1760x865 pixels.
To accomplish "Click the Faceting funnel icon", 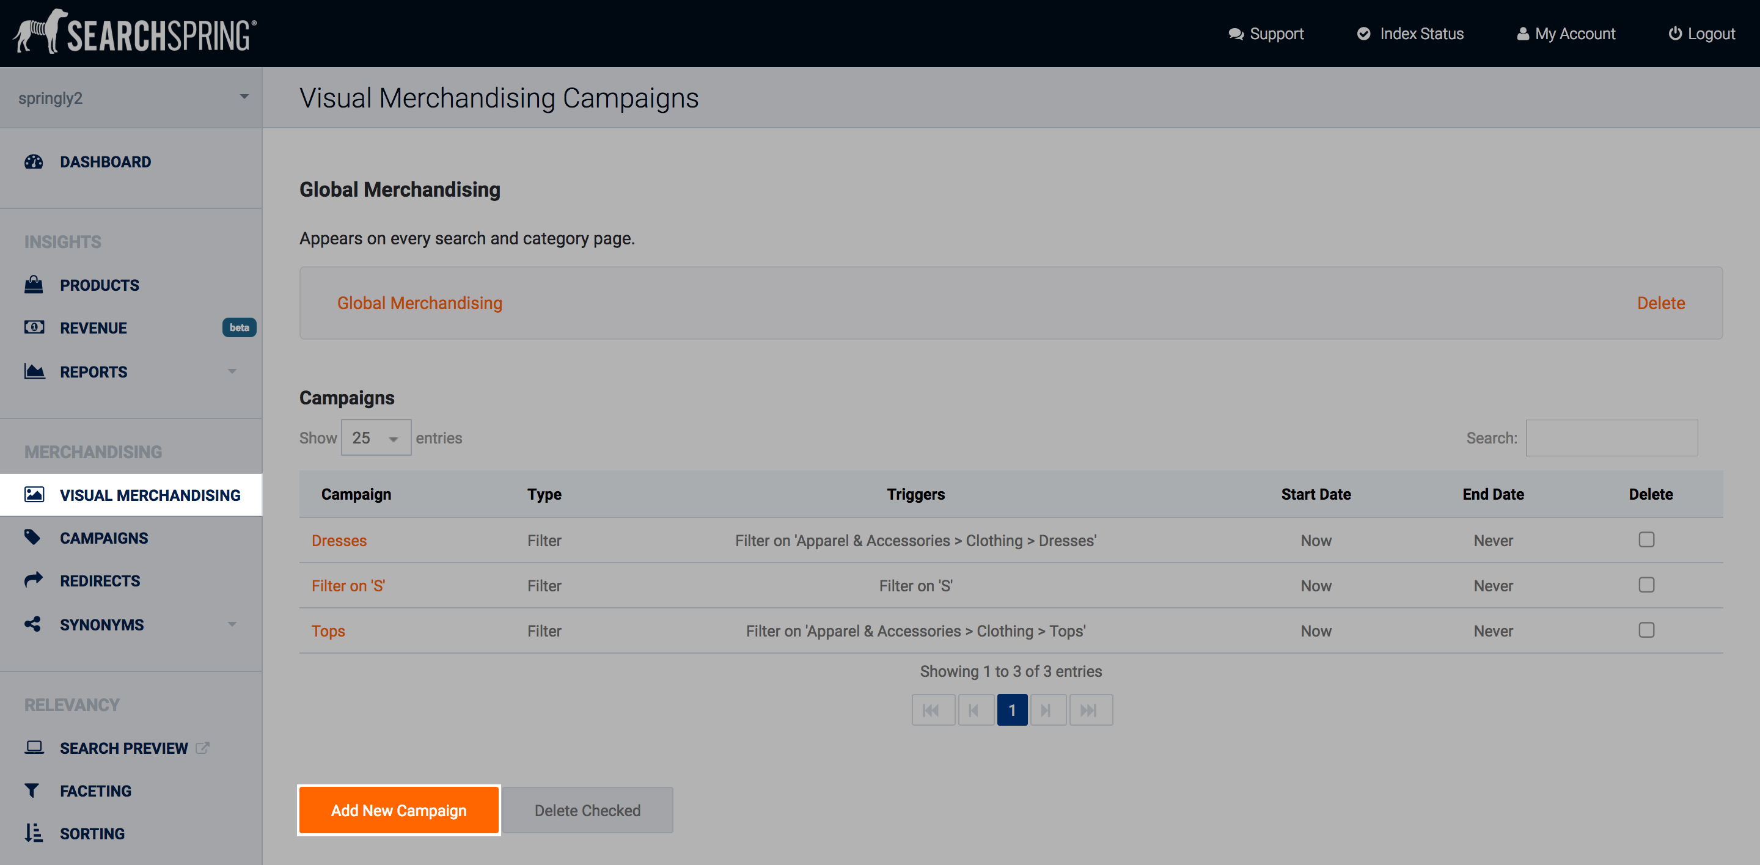I will click(32, 790).
